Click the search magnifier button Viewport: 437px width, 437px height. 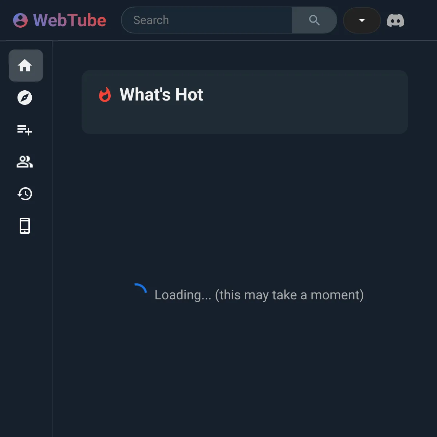[x=314, y=20]
